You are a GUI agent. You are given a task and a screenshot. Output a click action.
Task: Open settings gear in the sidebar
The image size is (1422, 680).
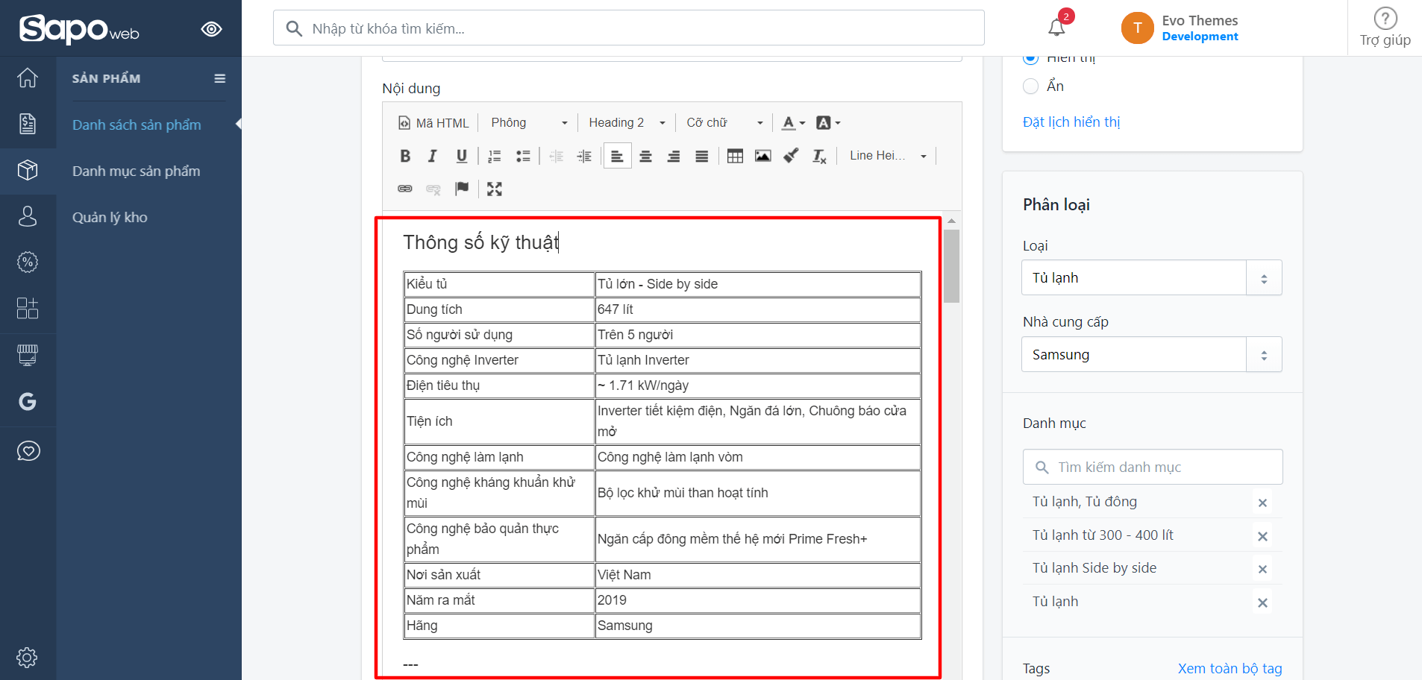point(28,657)
